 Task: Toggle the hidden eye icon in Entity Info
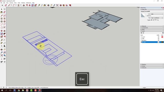[x=152, y=20]
